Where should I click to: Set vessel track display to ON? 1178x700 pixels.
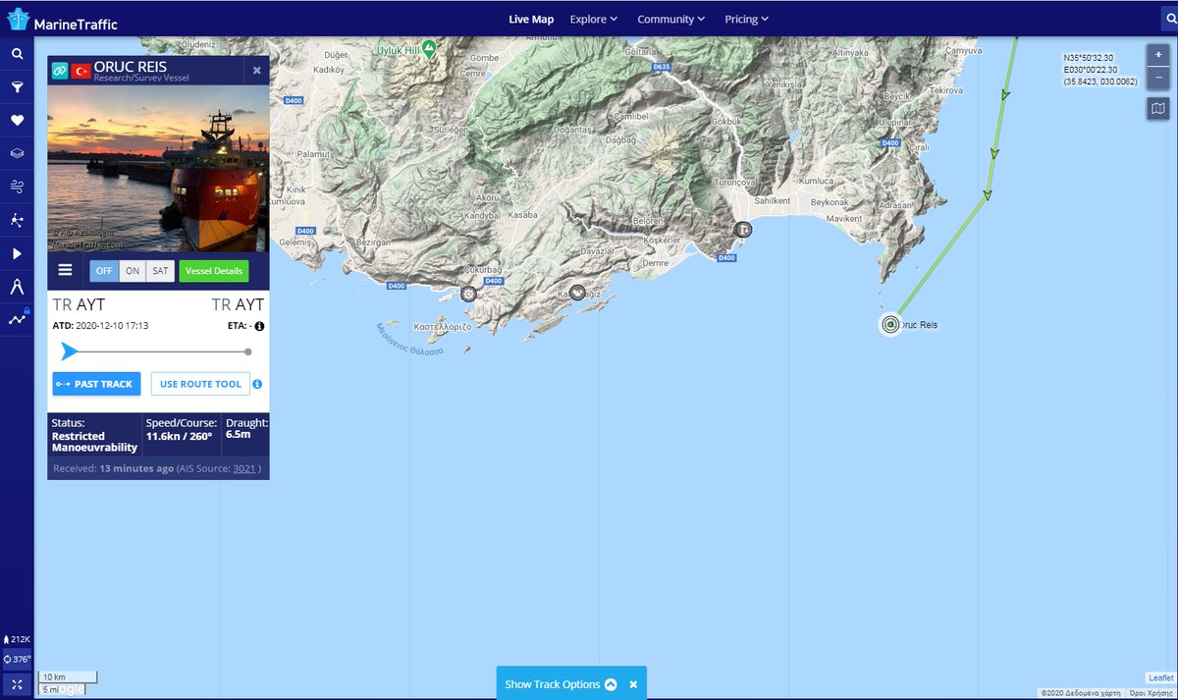coord(134,271)
